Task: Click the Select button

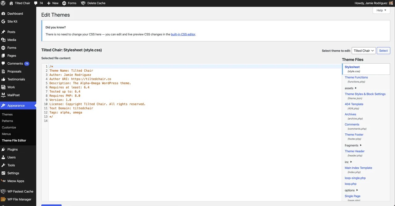Action: (383, 51)
